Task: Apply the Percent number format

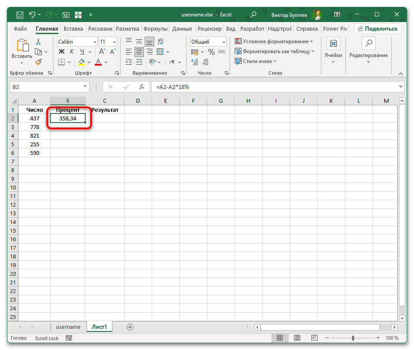Action: (211, 51)
